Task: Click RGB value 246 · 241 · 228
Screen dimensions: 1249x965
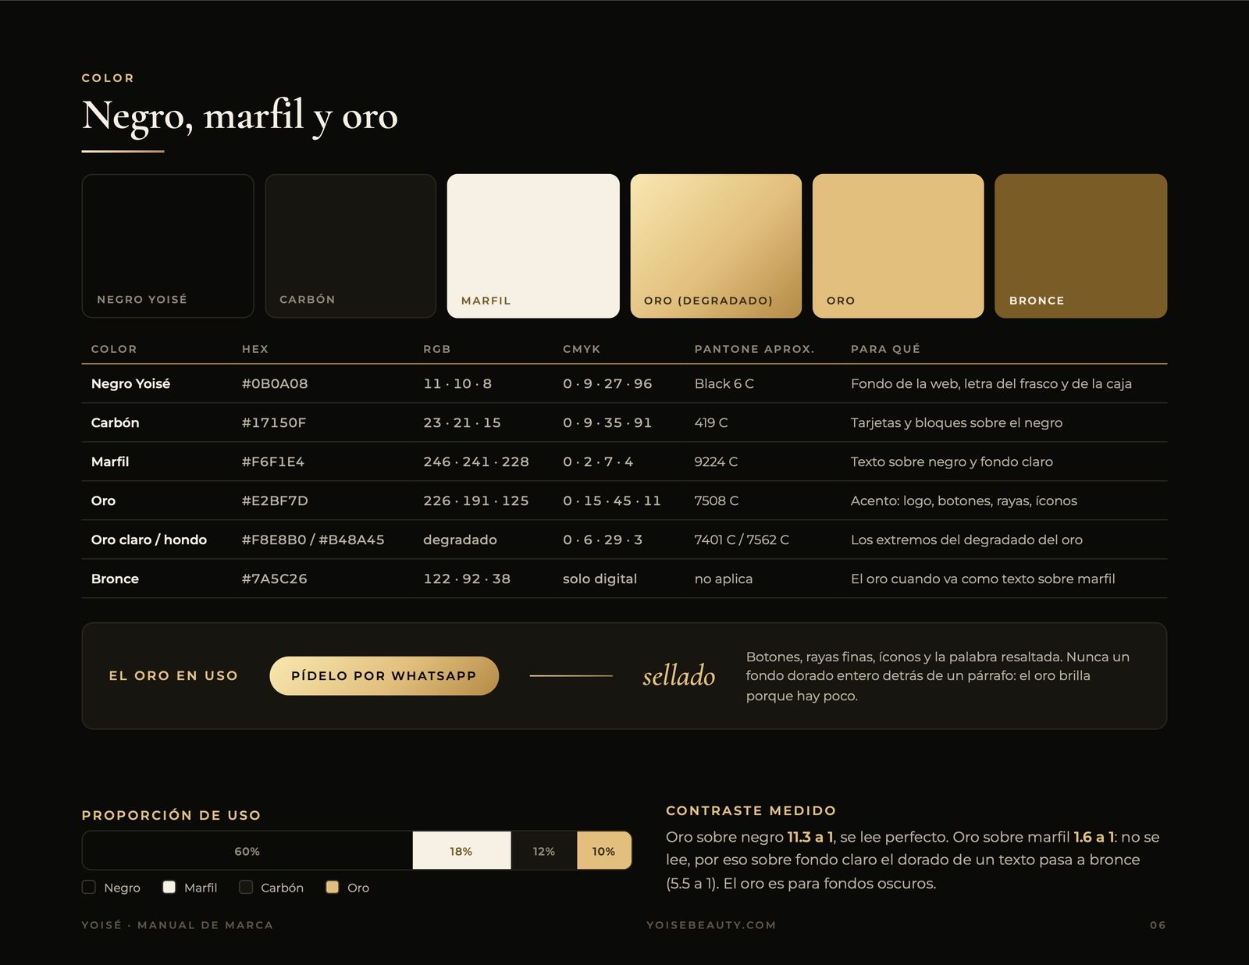Action: pyautogui.click(x=476, y=461)
